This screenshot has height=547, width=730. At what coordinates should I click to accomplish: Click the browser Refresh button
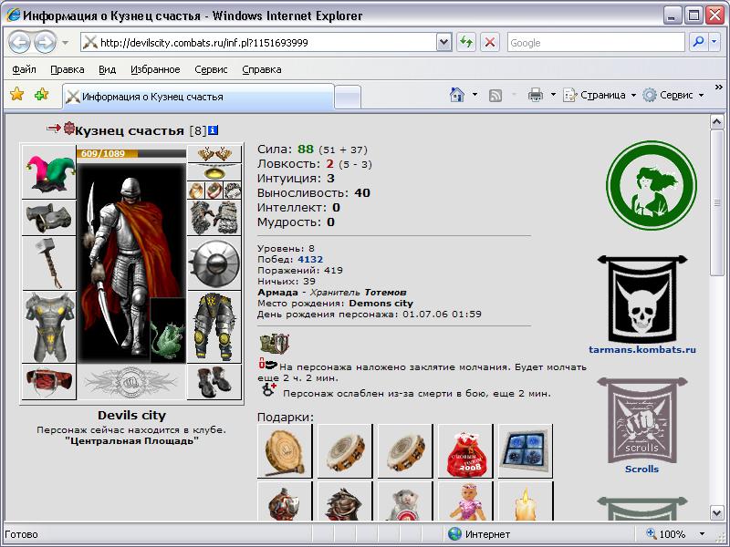(466, 43)
